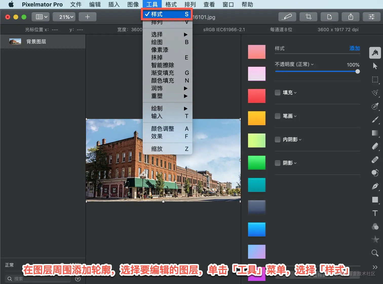Choose 缩放 from the tools menu

[167, 149]
